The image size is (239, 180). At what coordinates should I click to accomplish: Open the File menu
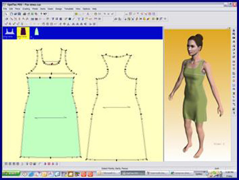5,9
